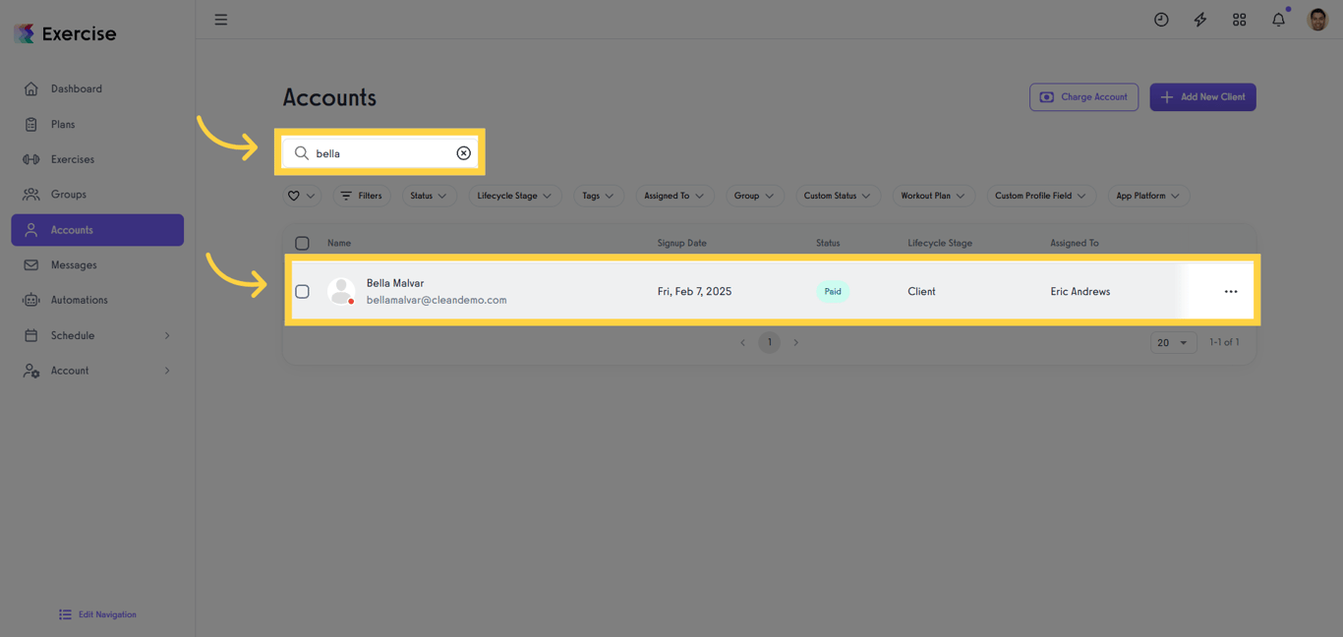Screen dimensions: 1343x637
Task: Go to the Messages inbox
Action: [x=71, y=264]
